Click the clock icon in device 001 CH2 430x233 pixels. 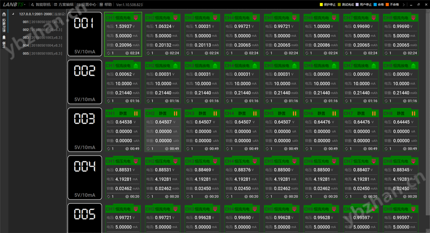click(167, 53)
